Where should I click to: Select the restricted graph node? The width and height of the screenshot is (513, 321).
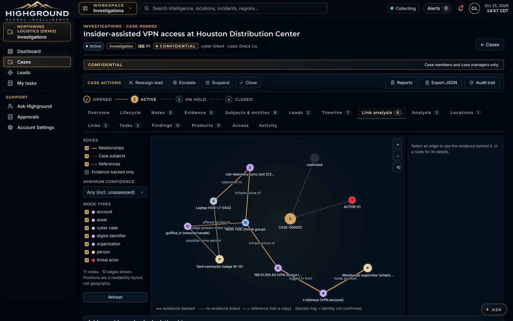coord(314,158)
